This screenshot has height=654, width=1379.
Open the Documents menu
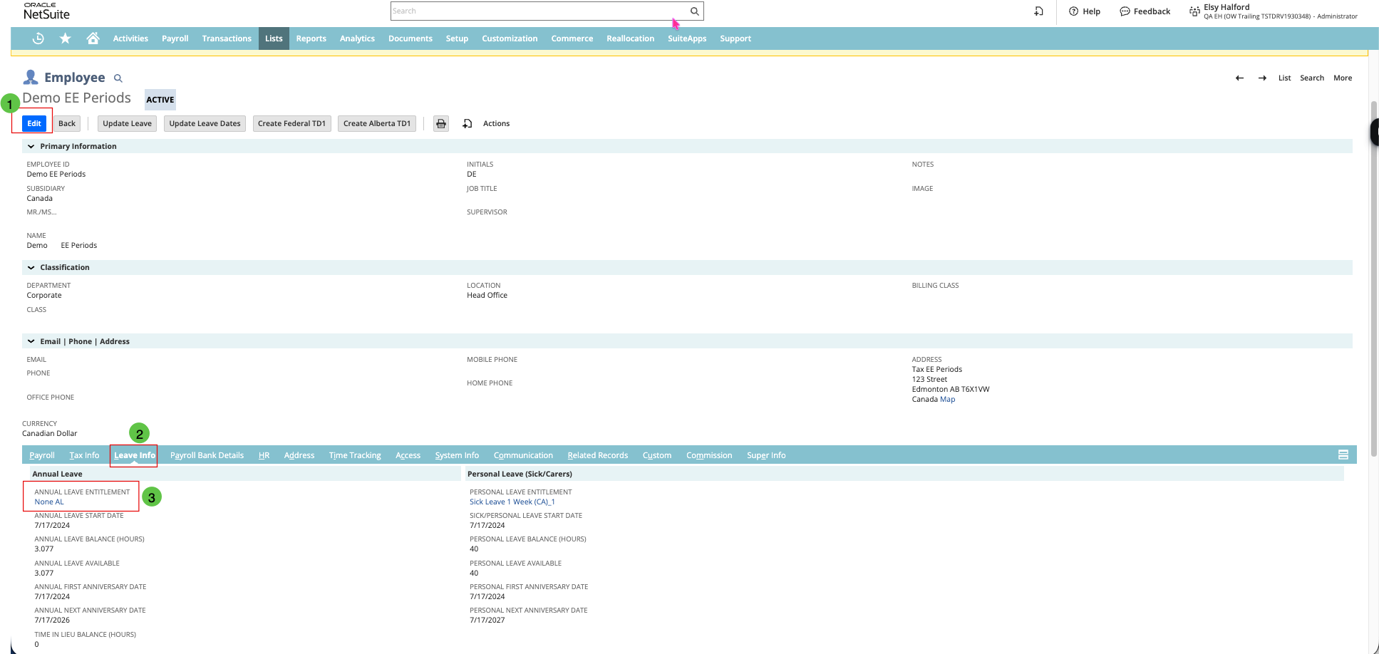[x=410, y=38]
